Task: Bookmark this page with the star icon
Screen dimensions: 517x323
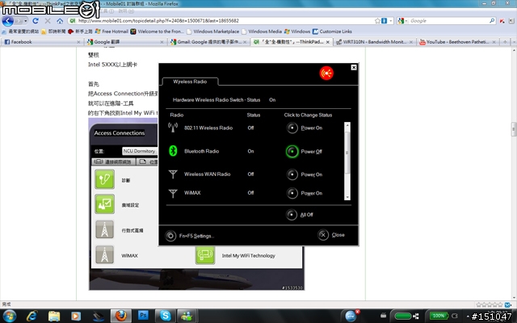Action: (377, 21)
